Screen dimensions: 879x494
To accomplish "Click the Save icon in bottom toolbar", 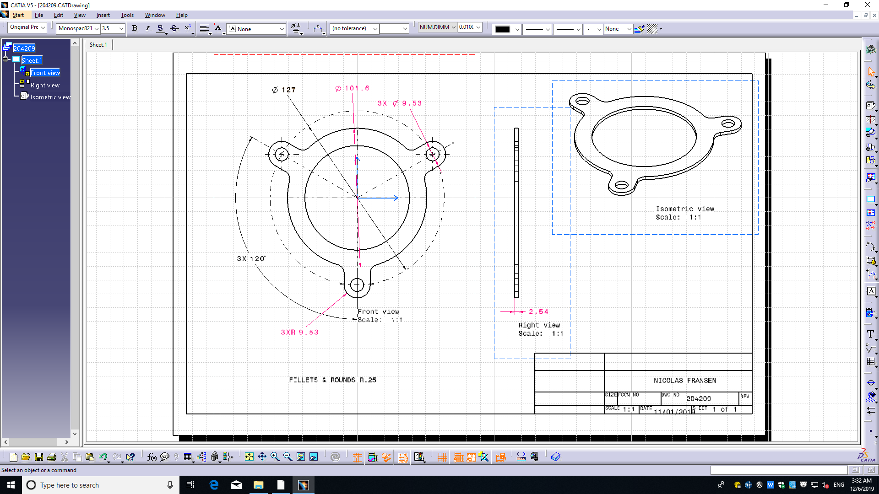I will point(39,457).
